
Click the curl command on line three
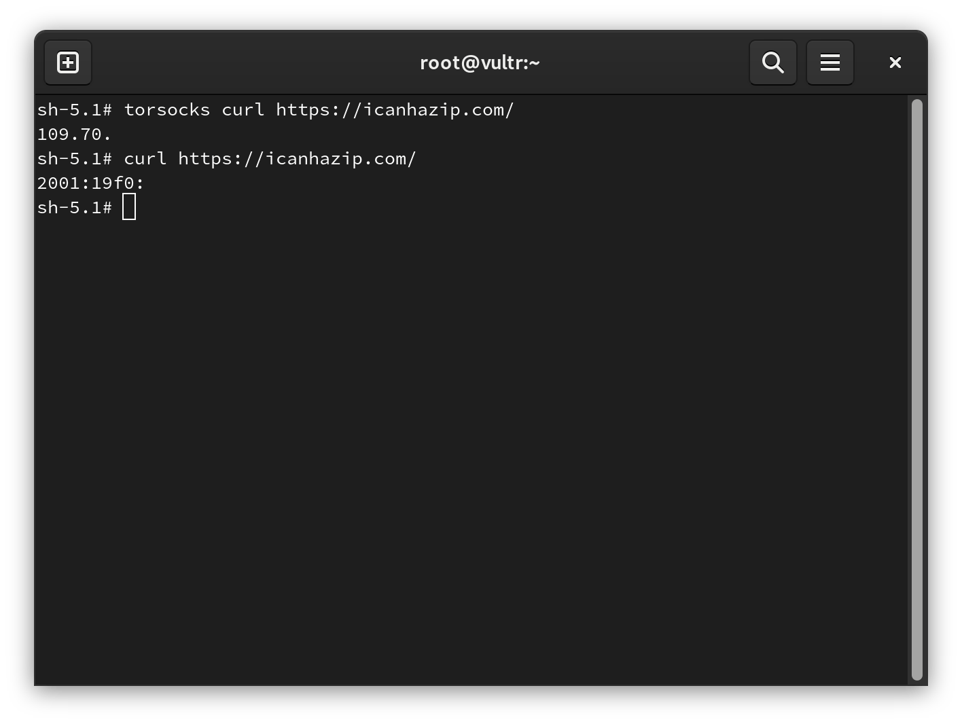point(145,158)
